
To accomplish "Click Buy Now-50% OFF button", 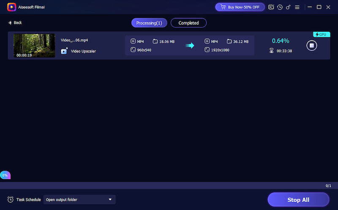I will [240, 7].
